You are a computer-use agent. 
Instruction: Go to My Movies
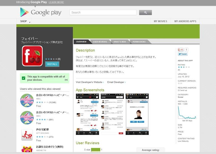pos(161,21)
